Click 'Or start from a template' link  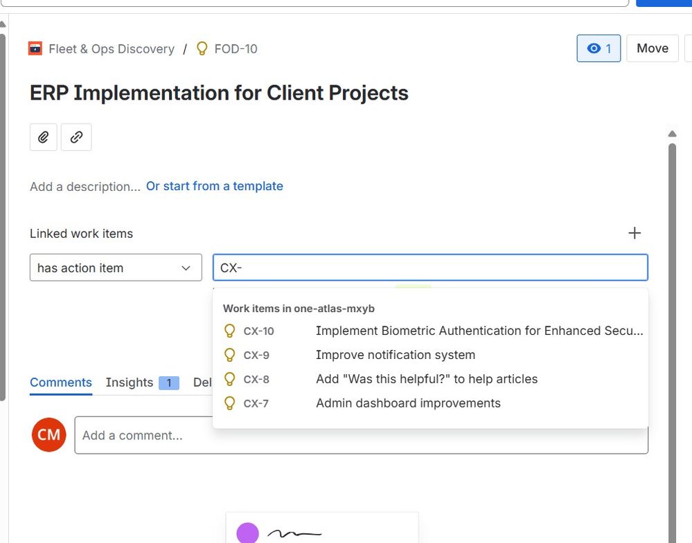point(214,186)
